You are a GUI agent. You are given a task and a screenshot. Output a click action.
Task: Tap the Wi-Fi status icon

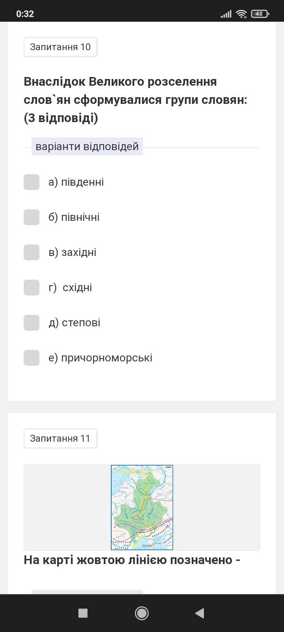click(x=241, y=14)
